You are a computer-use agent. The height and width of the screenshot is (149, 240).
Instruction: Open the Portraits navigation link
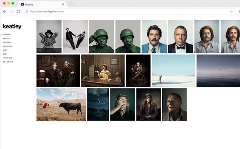7,42
